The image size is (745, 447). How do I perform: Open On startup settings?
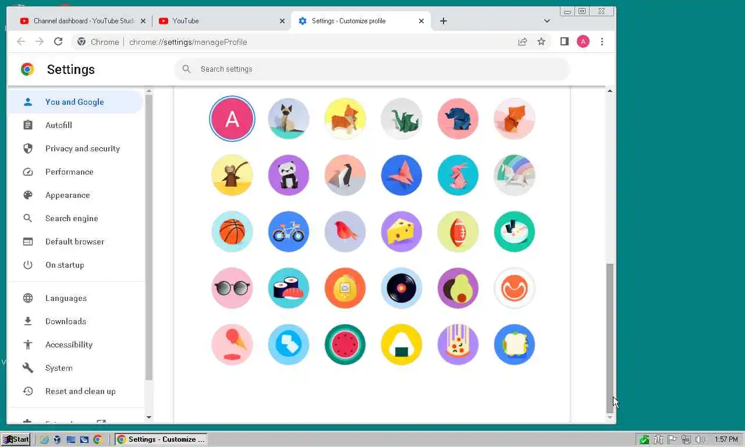(75, 265)
